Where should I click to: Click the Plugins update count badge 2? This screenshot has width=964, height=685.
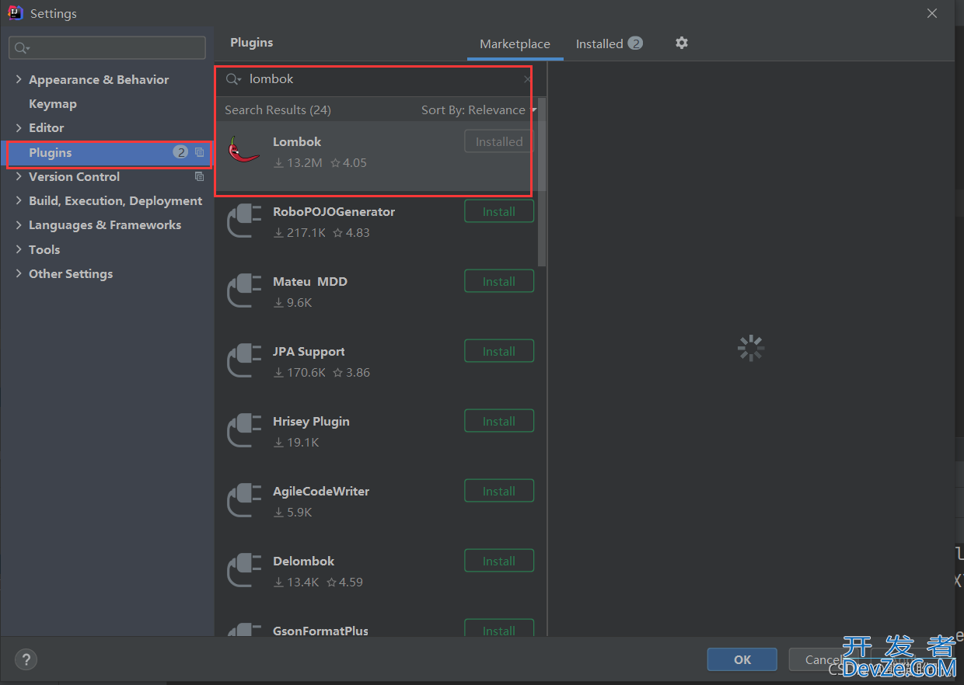[180, 152]
